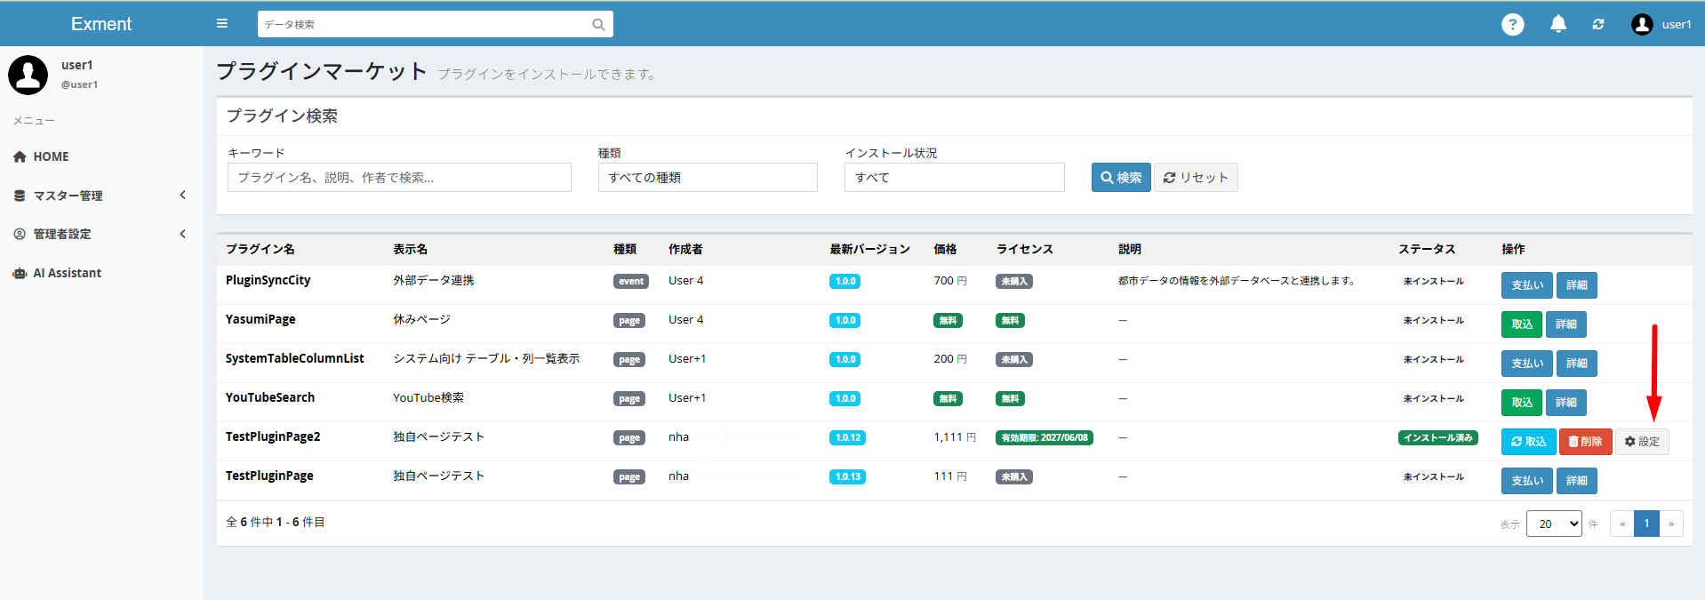The image size is (1705, 600).
Task: Open 詳細 for PluginSyncCity
Action: (x=1577, y=285)
